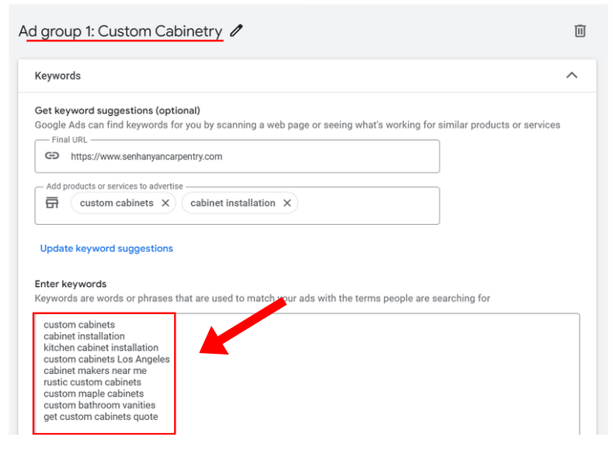Place cursor on 'custom cabinets Los Angeles' line
The image size is (613, 451).
tap(106, 359)
